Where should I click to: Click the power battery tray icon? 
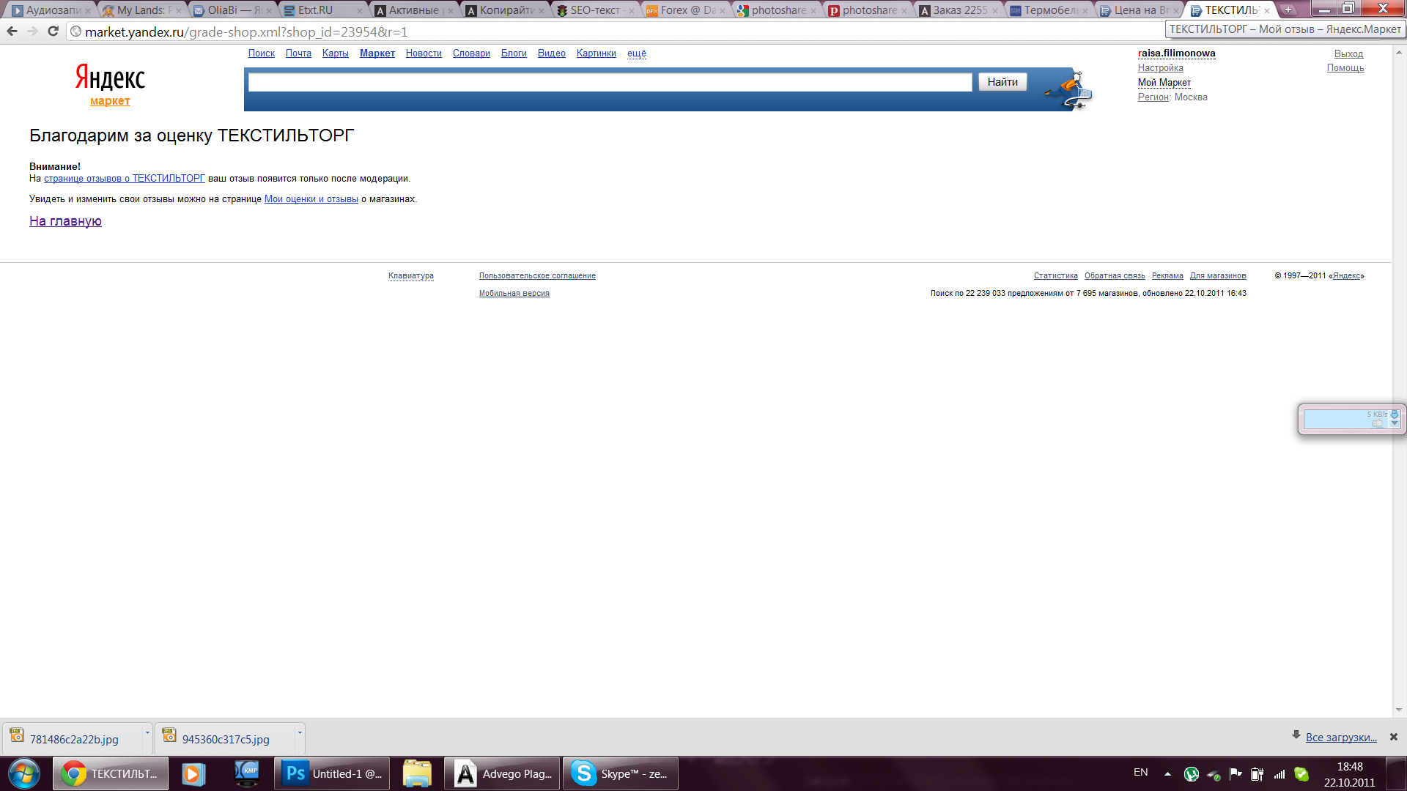[x=1258, y=773]
